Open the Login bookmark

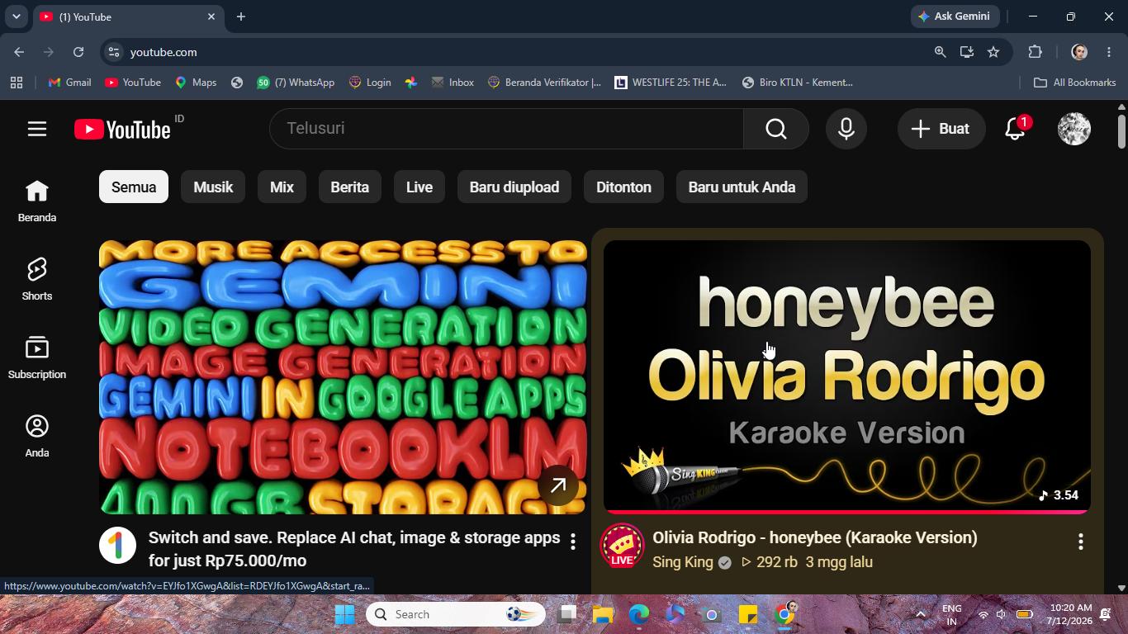[370, 83]
